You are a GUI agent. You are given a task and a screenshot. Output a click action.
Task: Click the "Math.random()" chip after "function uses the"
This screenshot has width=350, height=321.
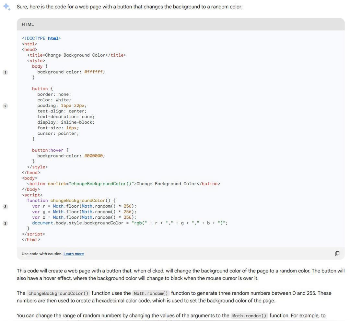point(151,293)
